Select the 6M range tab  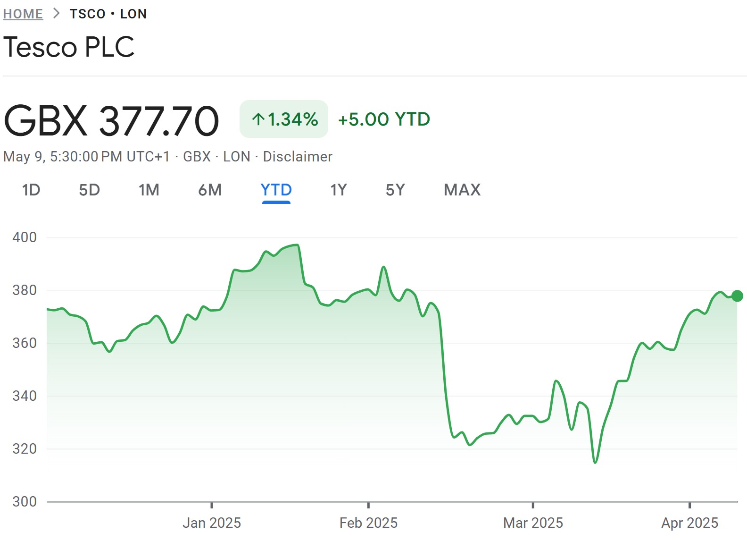click(210, 190)
